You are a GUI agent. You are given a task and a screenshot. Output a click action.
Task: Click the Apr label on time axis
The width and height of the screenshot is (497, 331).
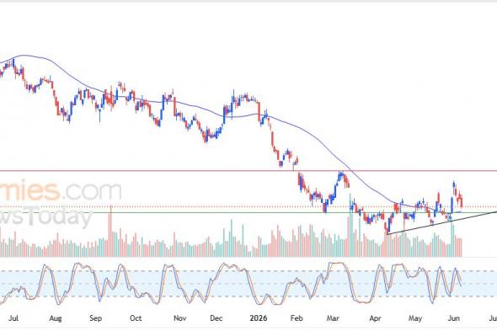coord(375,318)
